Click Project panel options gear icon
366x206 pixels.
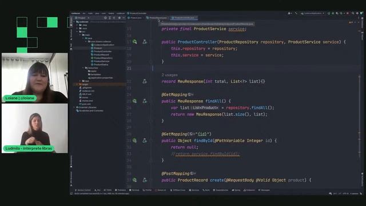120,18
